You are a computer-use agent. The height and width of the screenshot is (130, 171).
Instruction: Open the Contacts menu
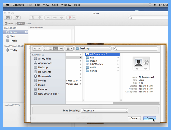coord(18,5)
